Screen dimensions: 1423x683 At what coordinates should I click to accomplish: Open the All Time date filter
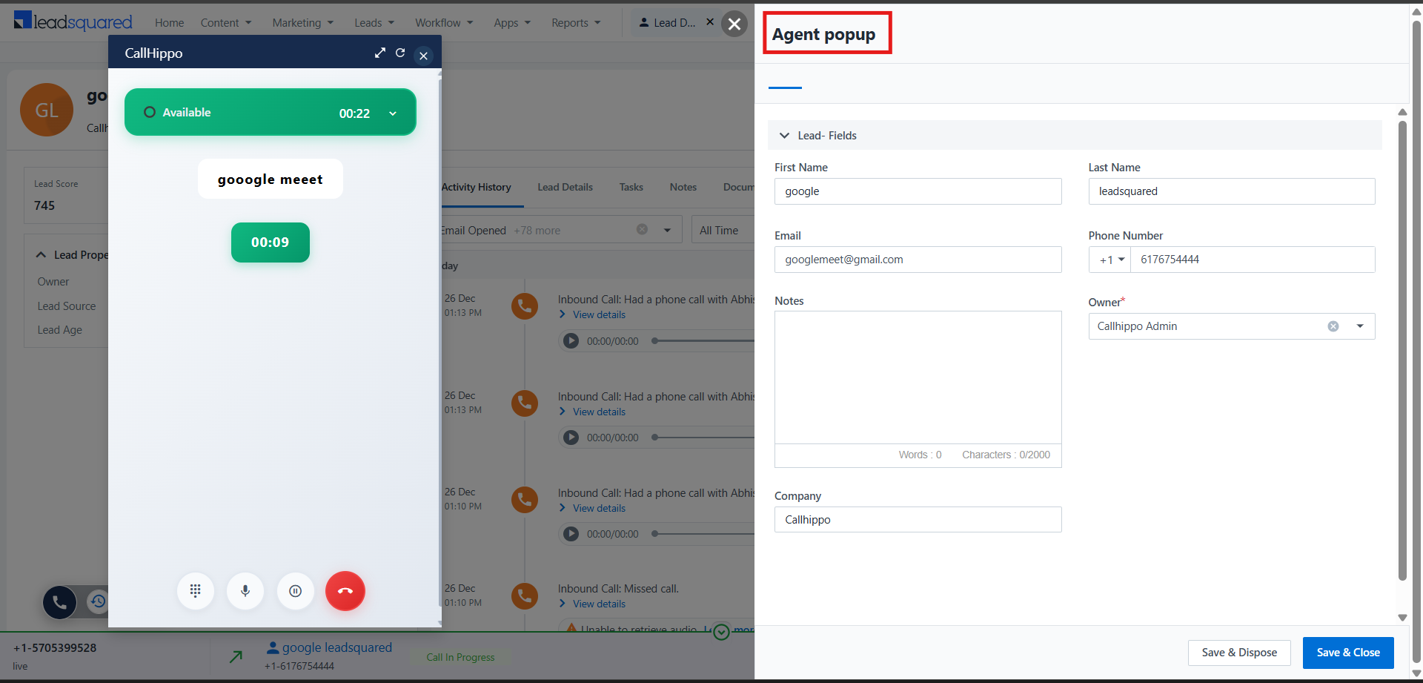pos(723,231)
